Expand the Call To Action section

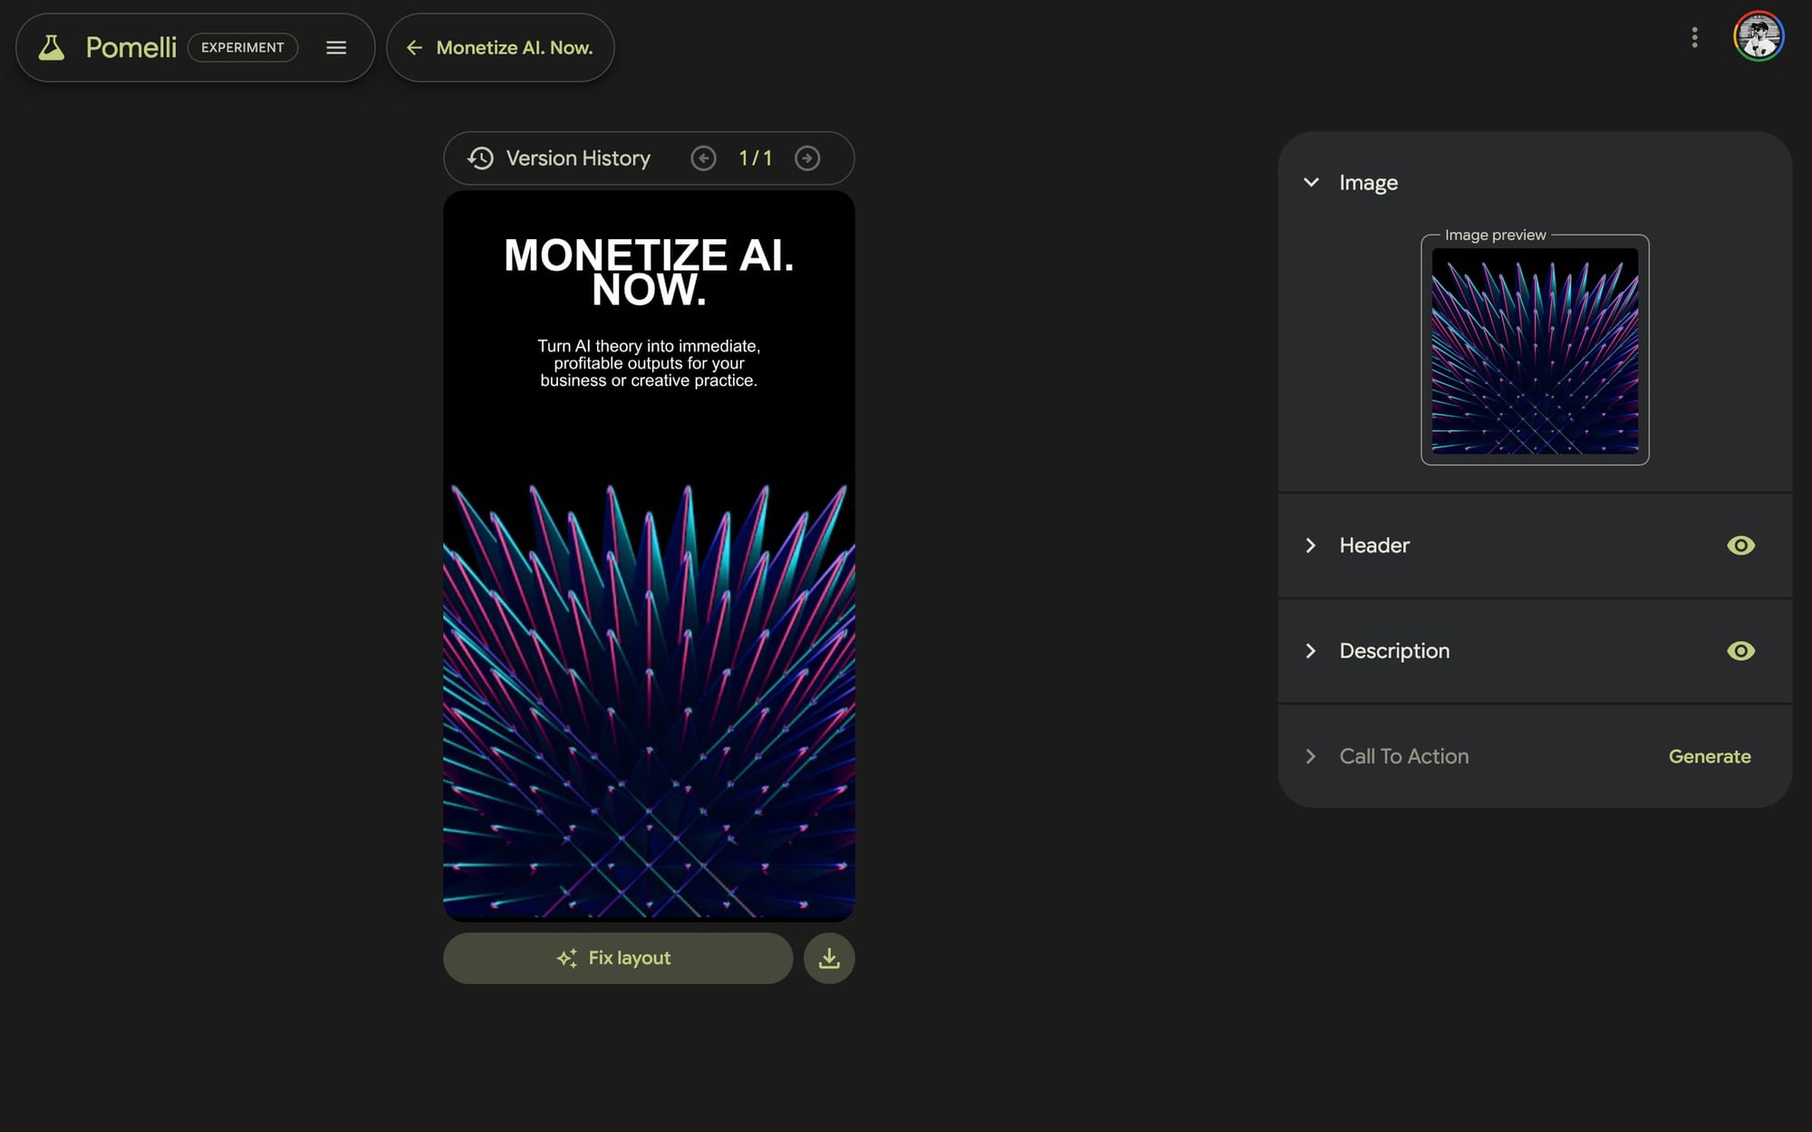1311,756
